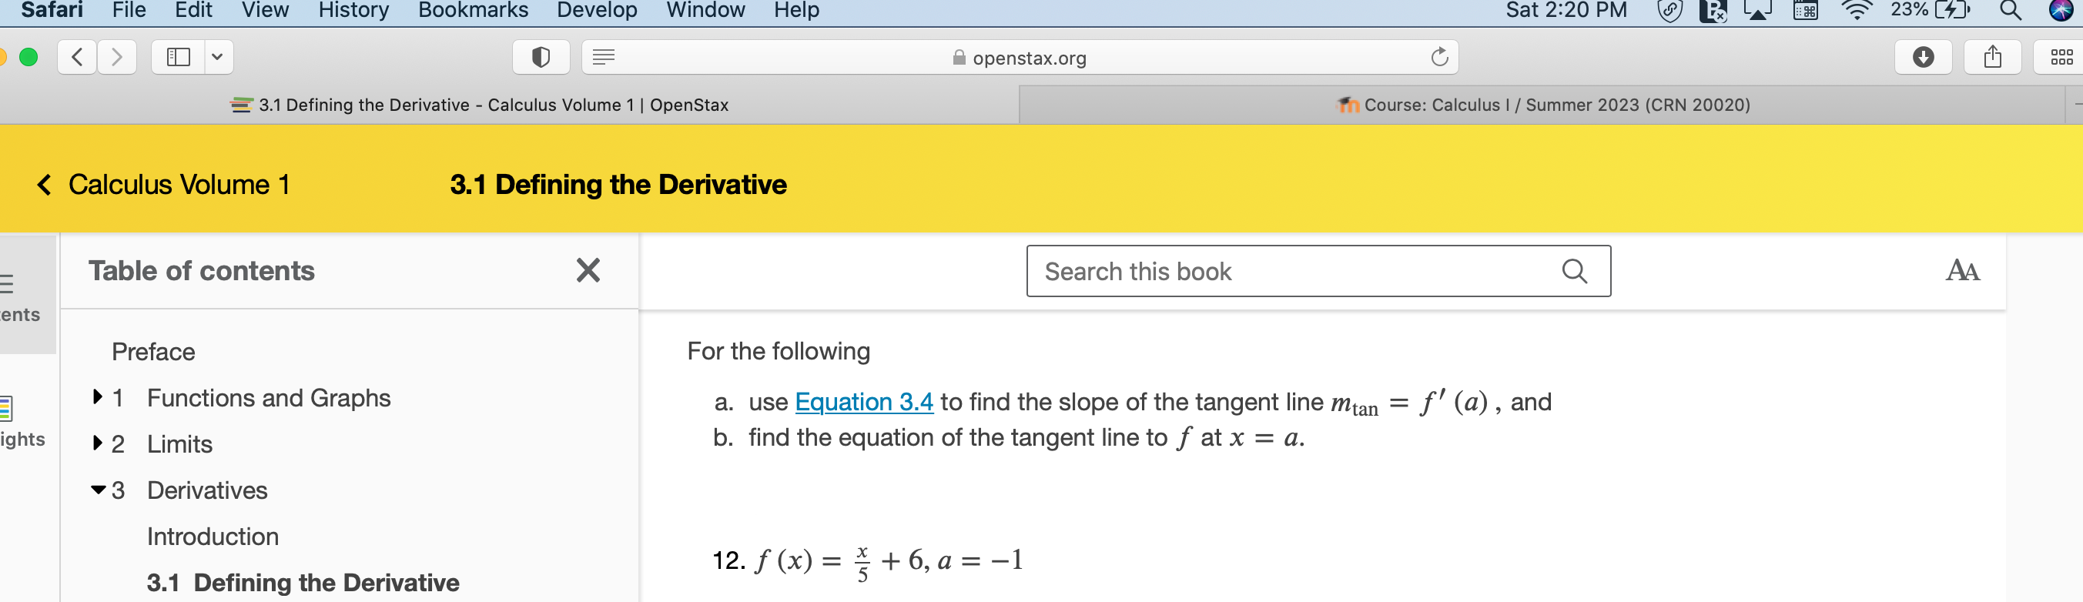Toggle the Safari sidebar visibility
The width and height of the screenshot is (2083, 602).
(x=178, y=56)
